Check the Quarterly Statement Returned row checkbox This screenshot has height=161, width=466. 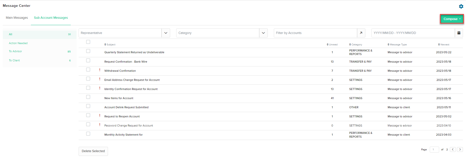click(88, 51)
